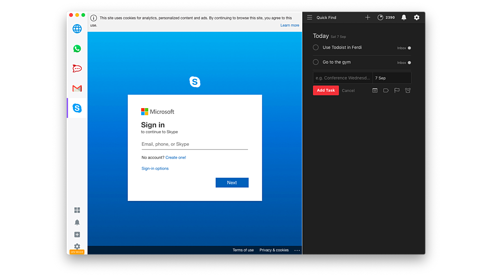Screen dimensions: 492x277
Task: Toggle the sidebar notifications bell
Action: pyautogui.click(x=77, y=223)
